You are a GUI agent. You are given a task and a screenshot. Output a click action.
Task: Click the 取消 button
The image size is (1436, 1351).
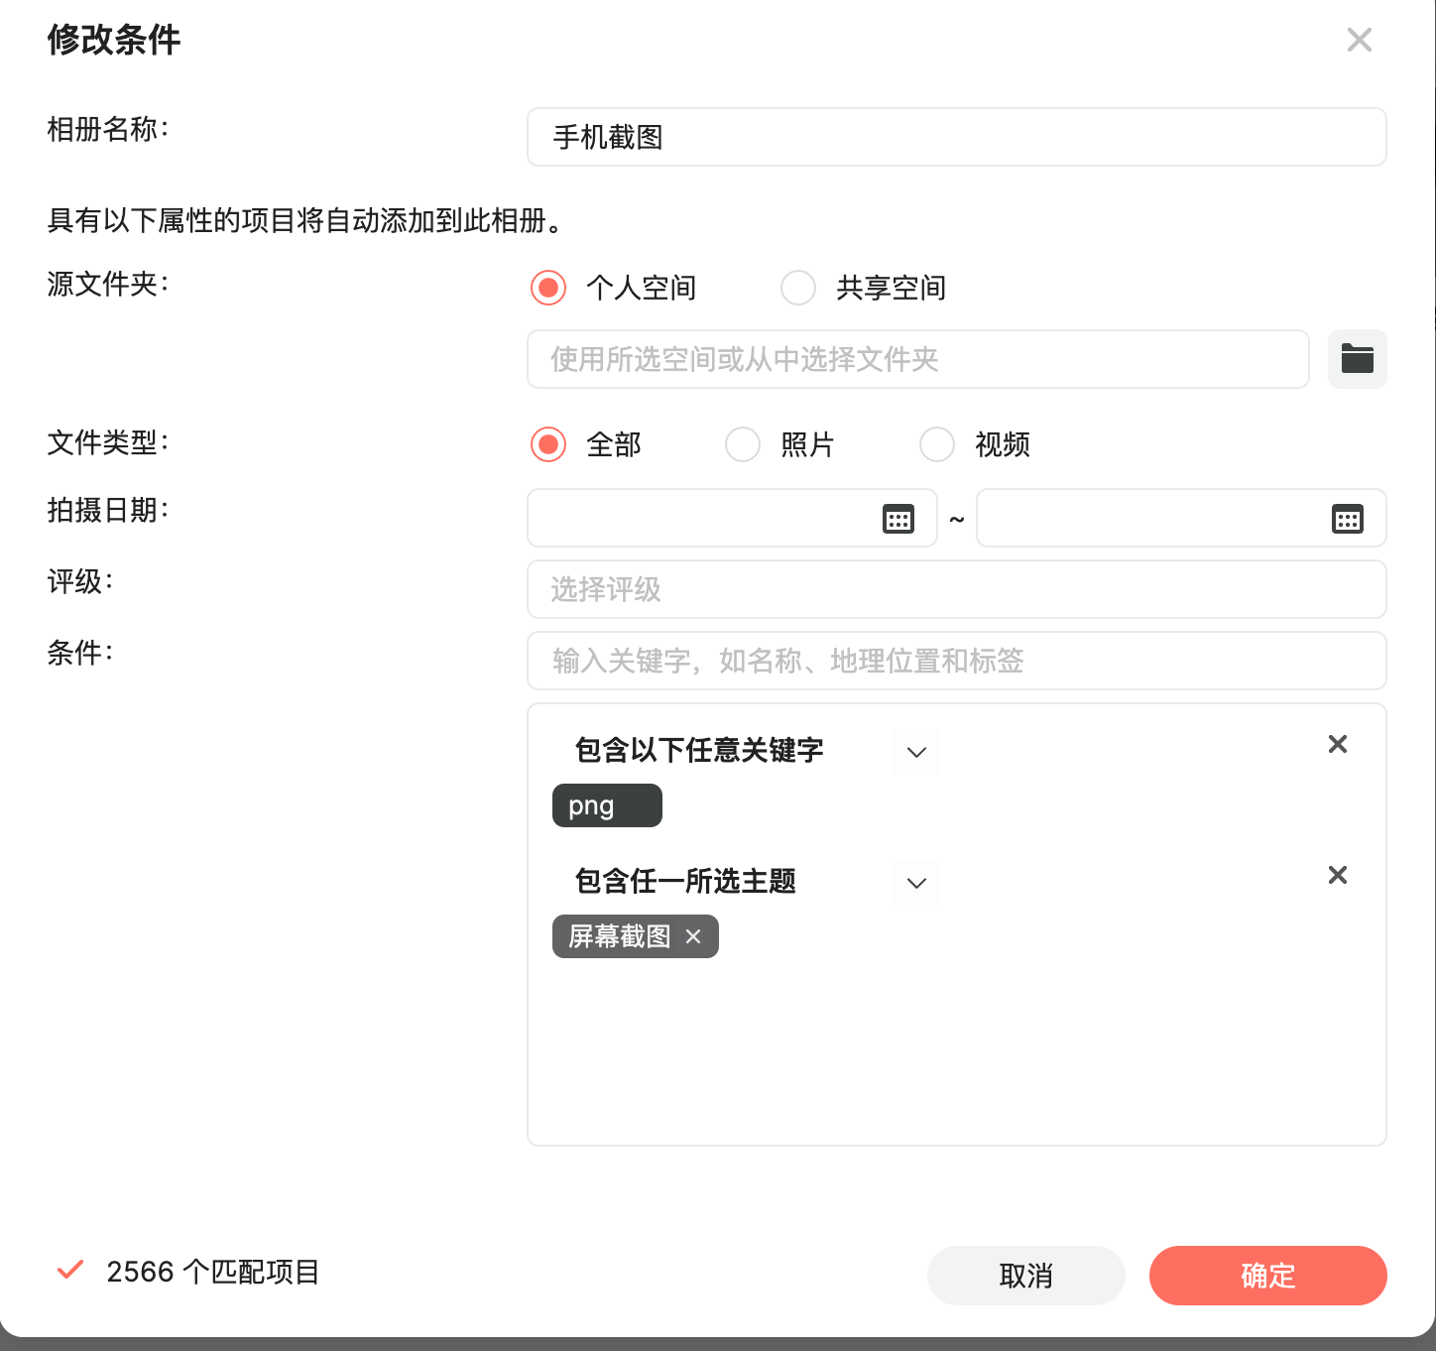point(1025,1276)
